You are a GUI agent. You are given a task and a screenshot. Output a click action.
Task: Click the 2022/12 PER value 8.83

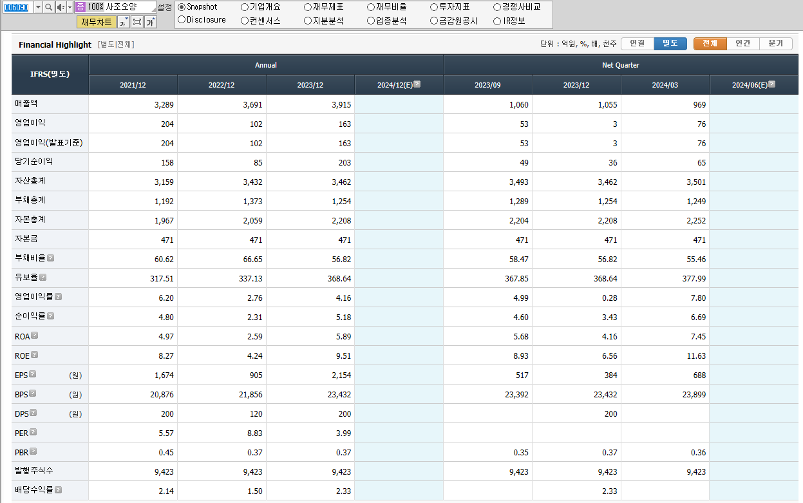(x=255, y=433)
